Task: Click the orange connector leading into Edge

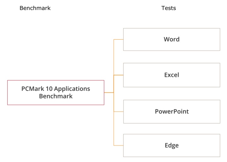Action: coord(118,145)
